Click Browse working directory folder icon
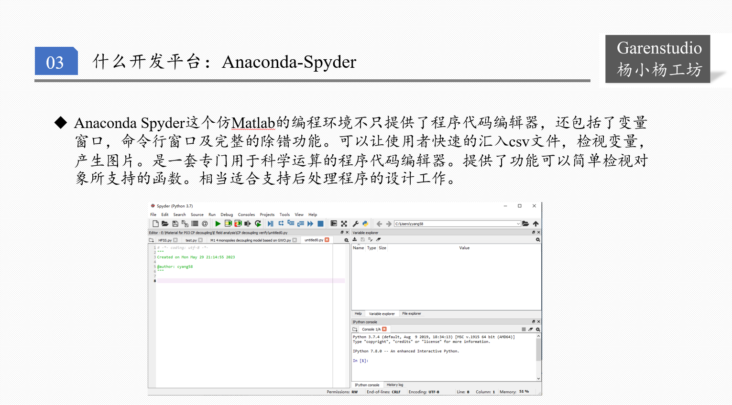This screenshot has width=732, height=405. pyautogui.click(x=525, y=224)
